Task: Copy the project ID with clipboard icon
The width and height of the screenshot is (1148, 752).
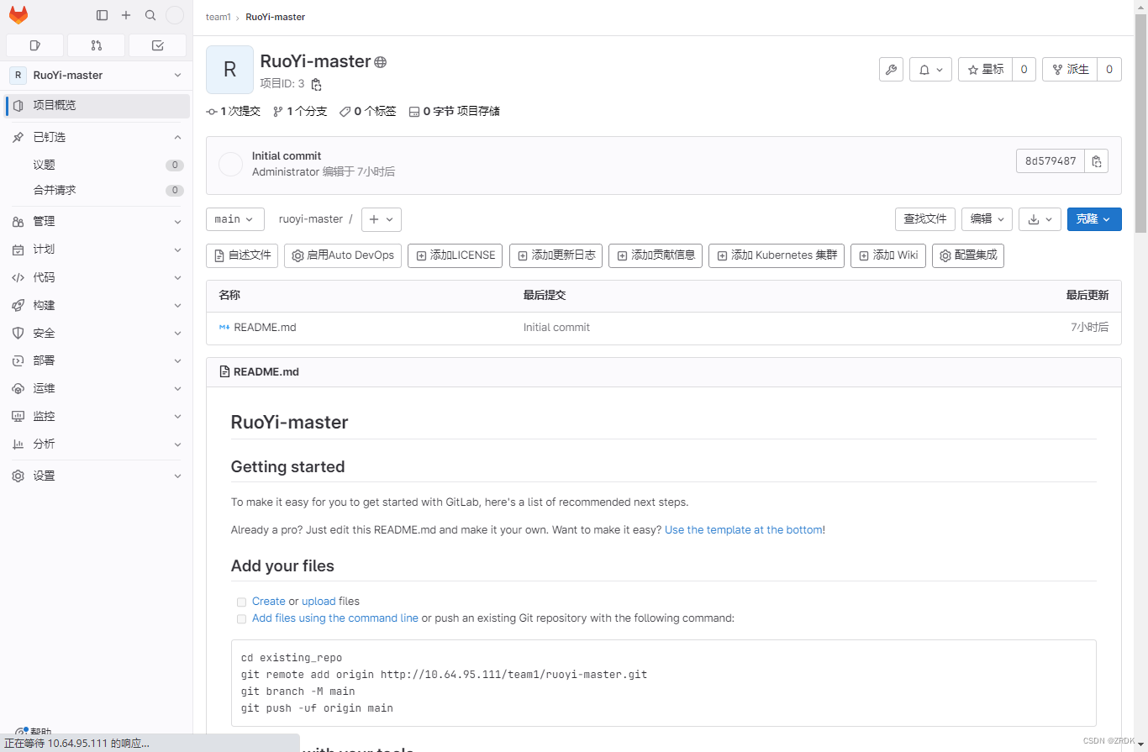Action: (316, 84)
